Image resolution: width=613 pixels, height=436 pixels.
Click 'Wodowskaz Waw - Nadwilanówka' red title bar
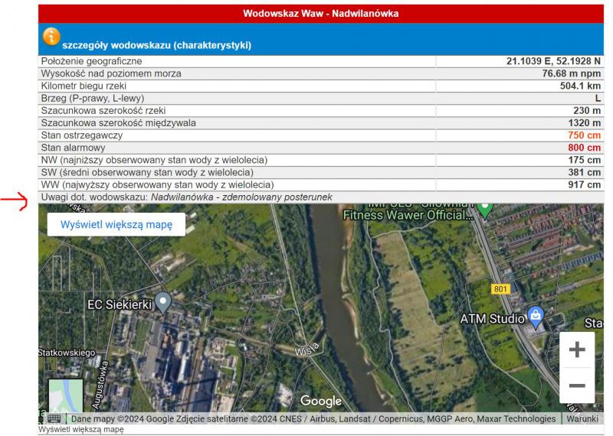click(x=320, y=14)
